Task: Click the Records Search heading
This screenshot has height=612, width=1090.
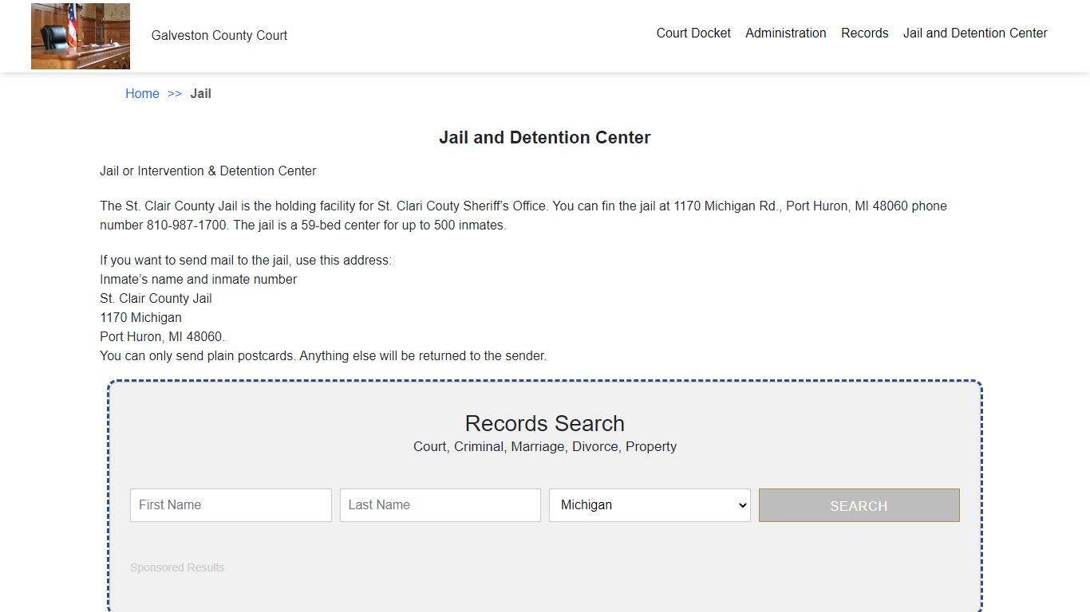Action: pyautogui.click(x=544, y=423)
